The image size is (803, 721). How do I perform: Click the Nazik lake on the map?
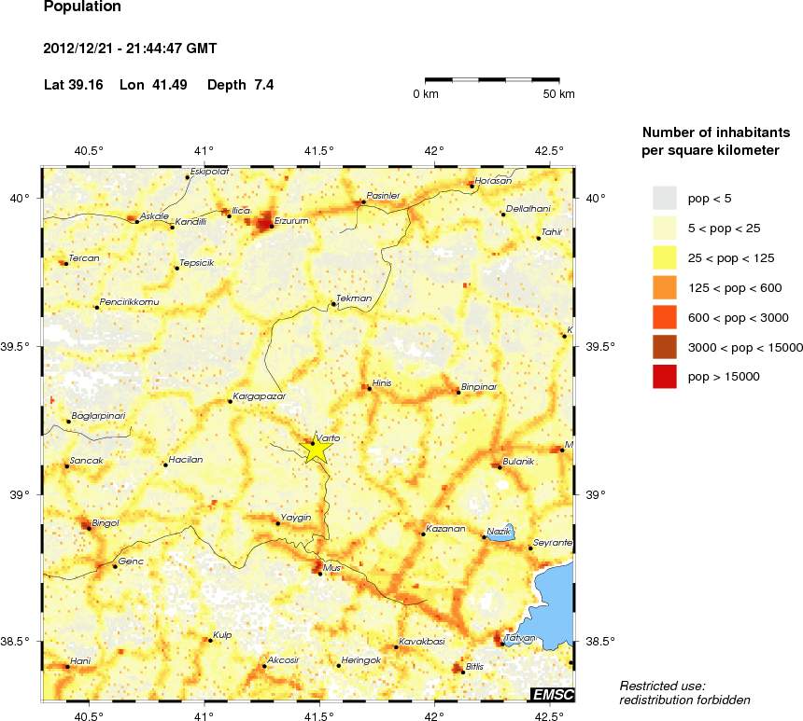(x=502, y=533)
